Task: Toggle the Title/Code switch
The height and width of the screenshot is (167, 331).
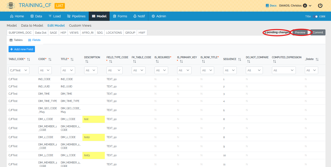Action: coord(315,16)
